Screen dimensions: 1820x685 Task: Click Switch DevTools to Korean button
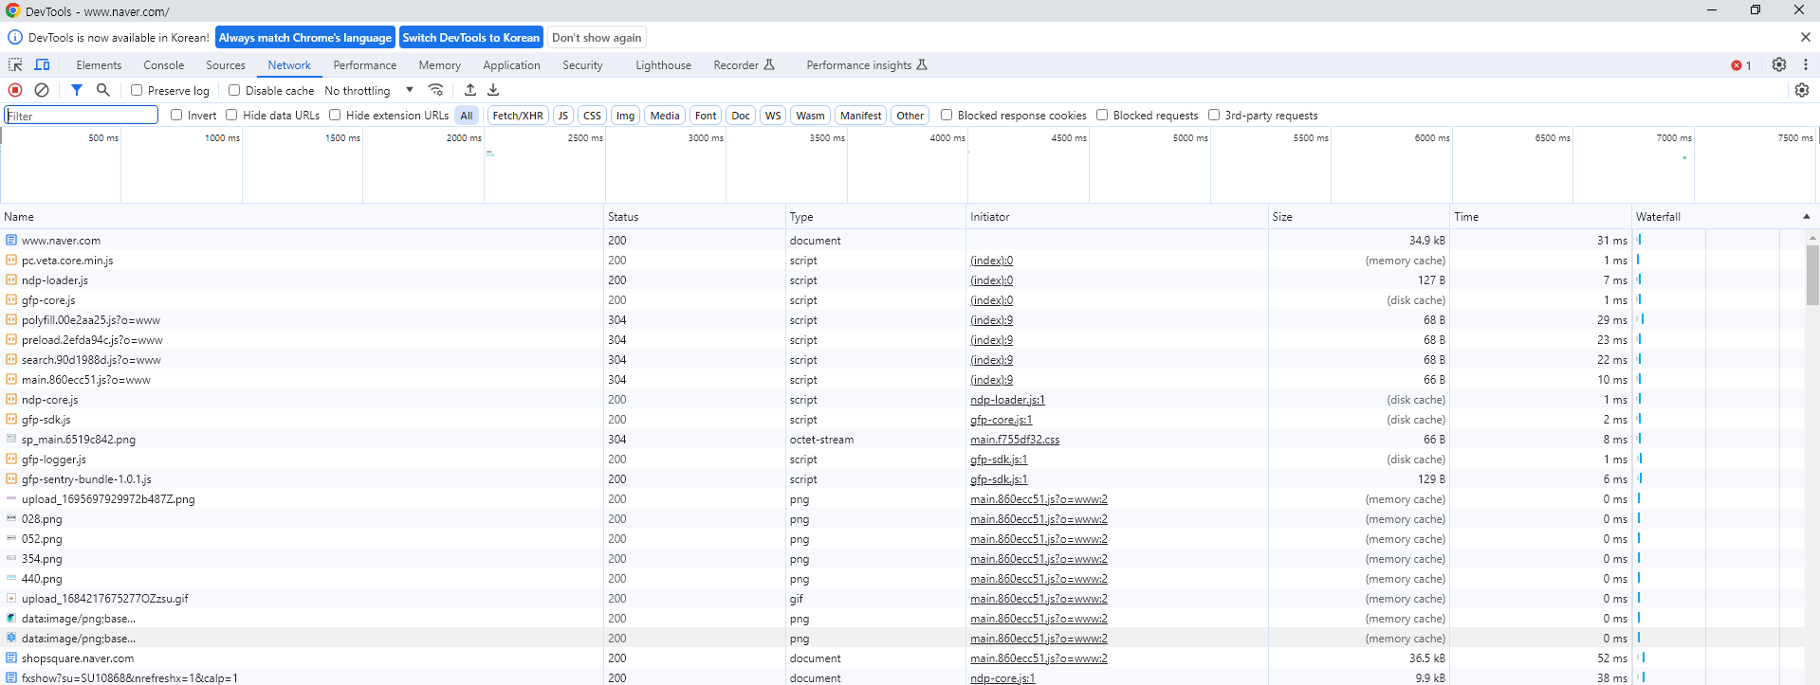pos(470,38)
